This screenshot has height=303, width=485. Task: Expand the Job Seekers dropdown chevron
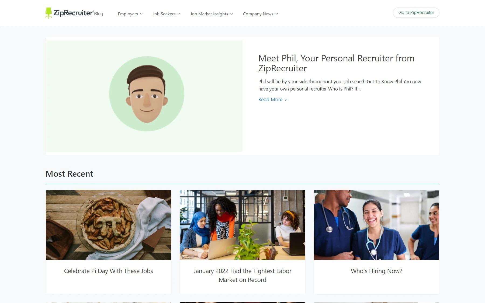click(x=179, y=14)
